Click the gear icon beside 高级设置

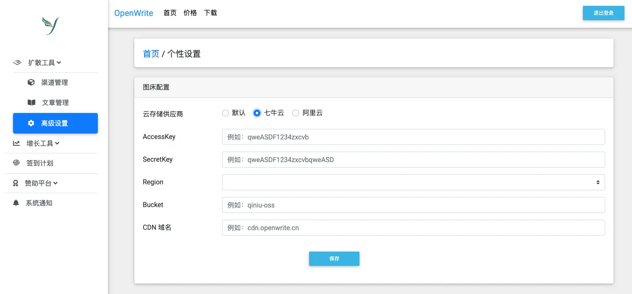point(31,123)
